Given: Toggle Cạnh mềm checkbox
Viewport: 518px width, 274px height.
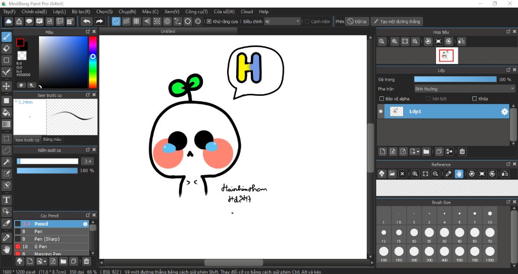Looking at the screenshot, I should click(x=307, y=21).
